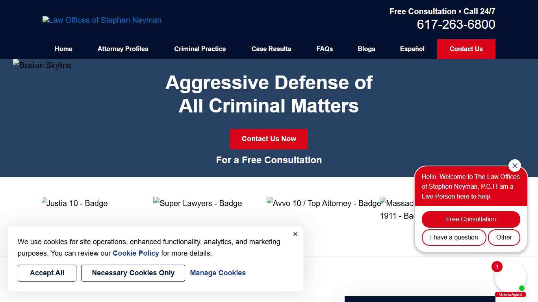Navigate to Attorney Profiles

click(x=122, y=49)
